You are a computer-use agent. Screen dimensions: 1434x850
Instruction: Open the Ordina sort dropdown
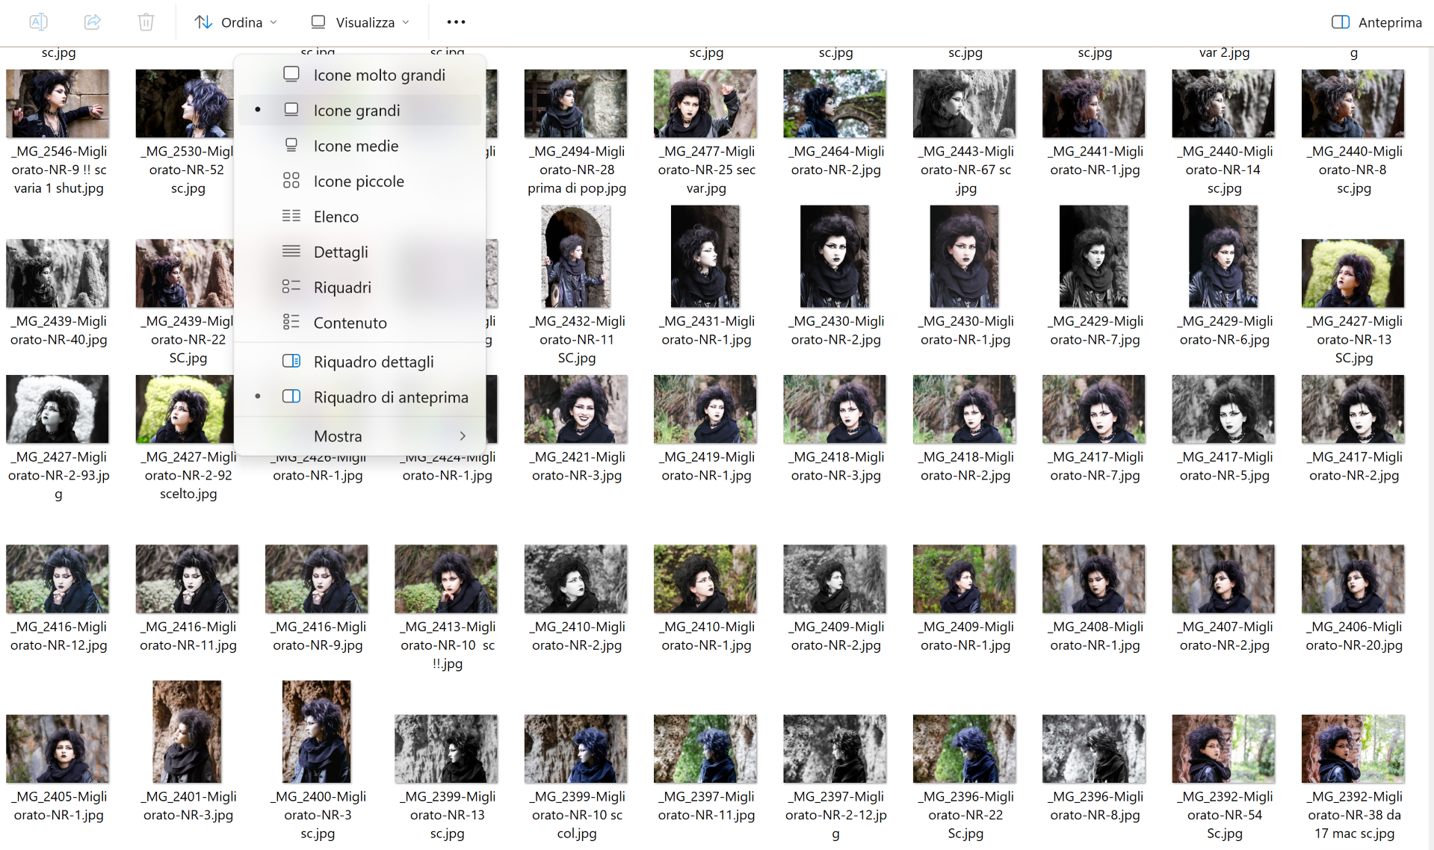236,22
